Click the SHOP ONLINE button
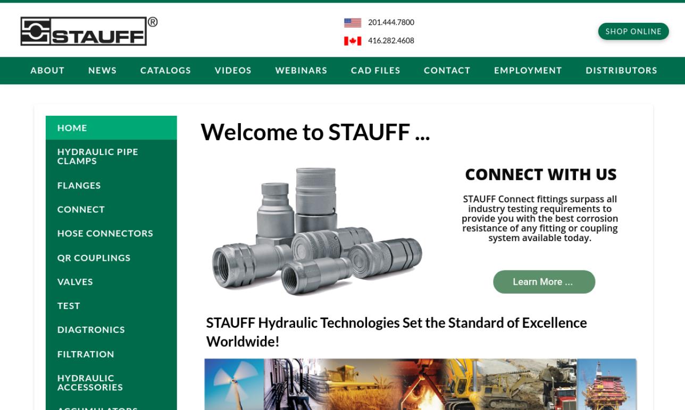This screenshot has height=410, width=685. (633, 31)
